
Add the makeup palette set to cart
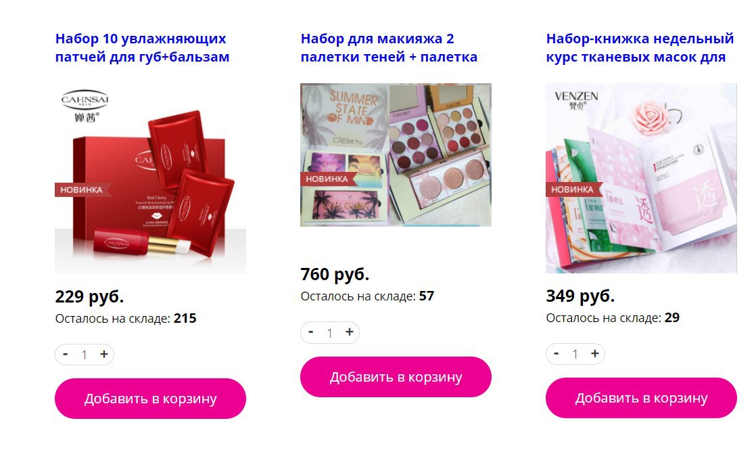point(396,377)
